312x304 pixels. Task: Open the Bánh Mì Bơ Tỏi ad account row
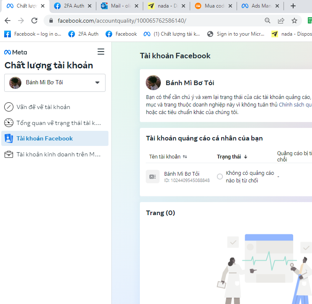[x=229, y=177]
